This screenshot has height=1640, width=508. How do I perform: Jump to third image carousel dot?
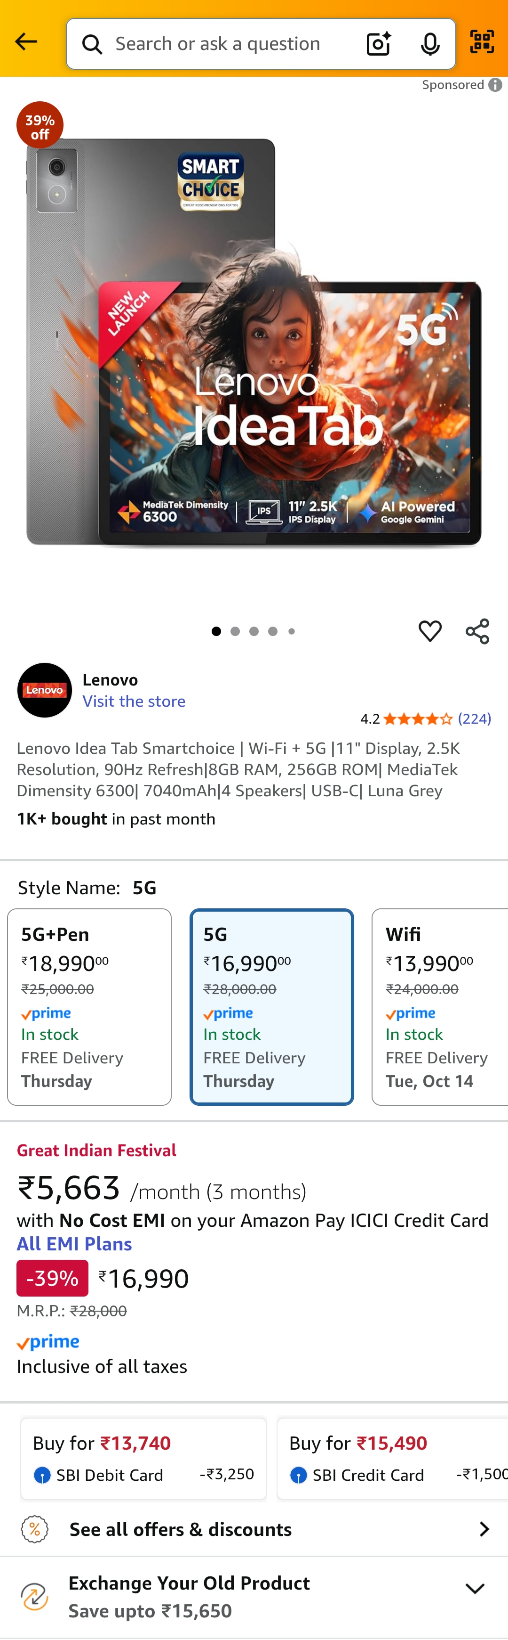coord(254,631)
